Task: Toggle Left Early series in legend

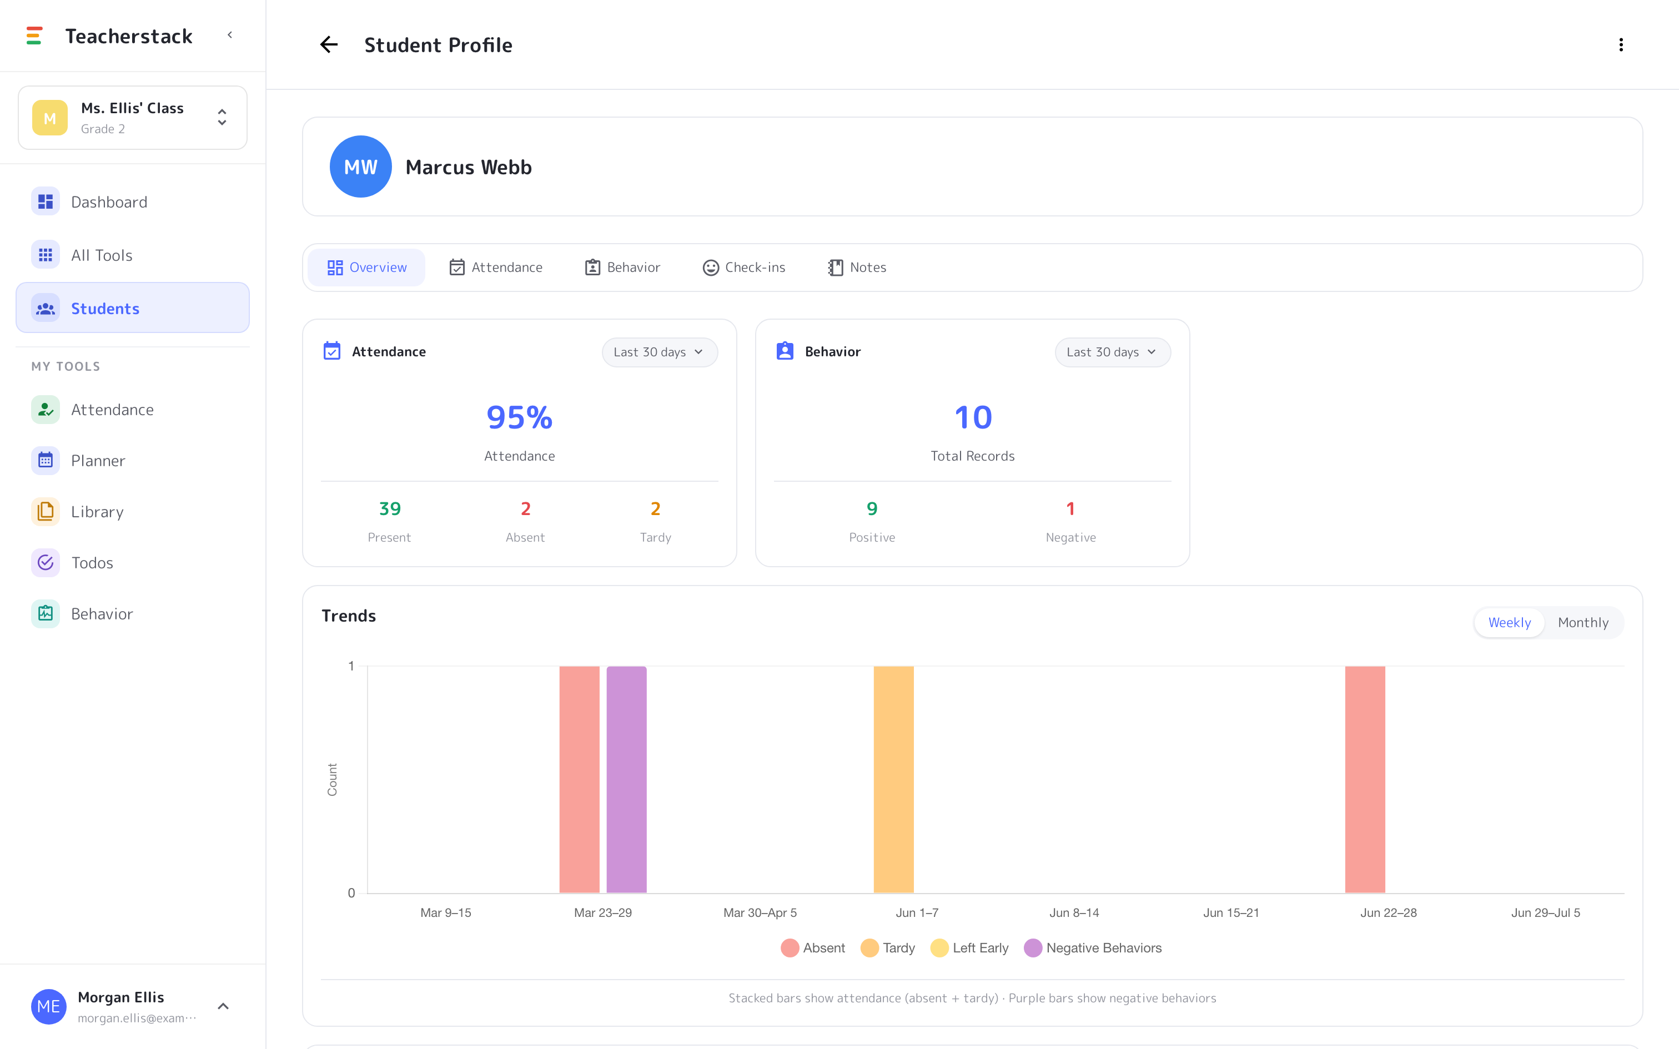Action: [969, 948]
